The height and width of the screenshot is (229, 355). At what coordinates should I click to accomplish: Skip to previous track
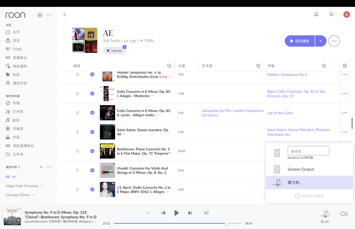pos(163,213)
